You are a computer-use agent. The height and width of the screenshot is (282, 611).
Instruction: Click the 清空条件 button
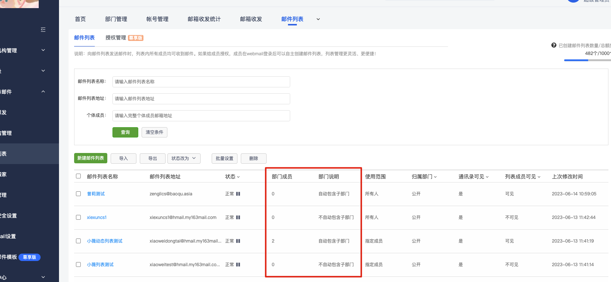[155, 132]
